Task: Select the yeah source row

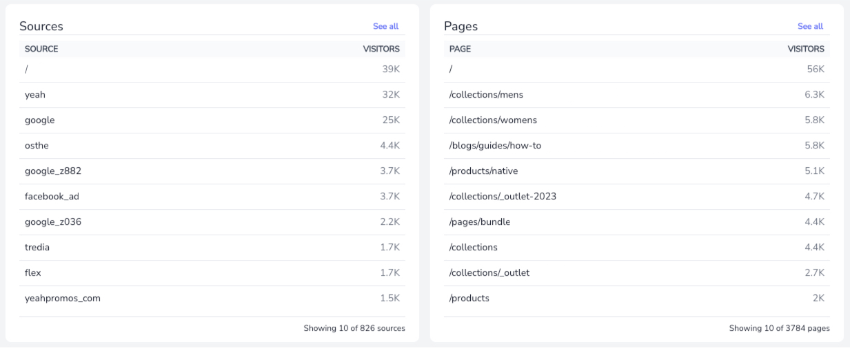Action: pos(212,95)
